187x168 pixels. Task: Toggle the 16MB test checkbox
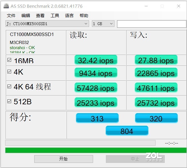coord(9,60)
